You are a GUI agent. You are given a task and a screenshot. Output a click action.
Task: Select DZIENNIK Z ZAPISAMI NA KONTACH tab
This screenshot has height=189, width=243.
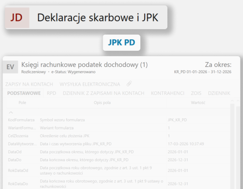(x=103, y=93)
